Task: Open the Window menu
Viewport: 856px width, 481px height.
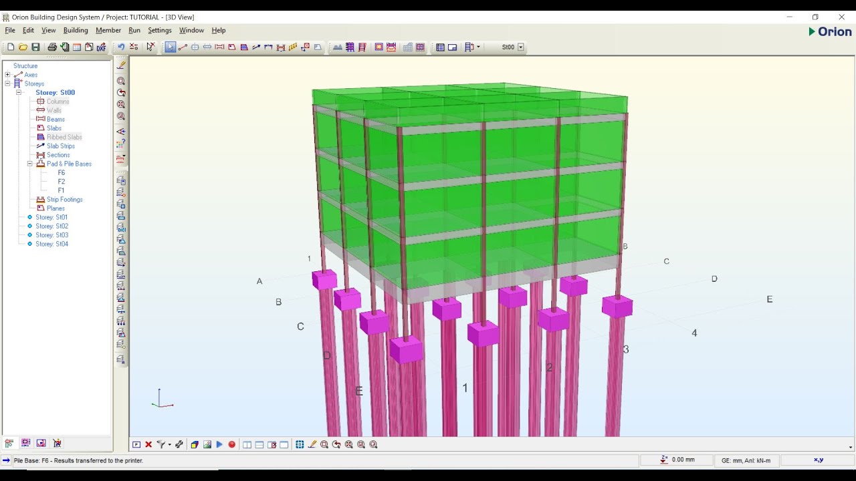Action: [191, 30]
